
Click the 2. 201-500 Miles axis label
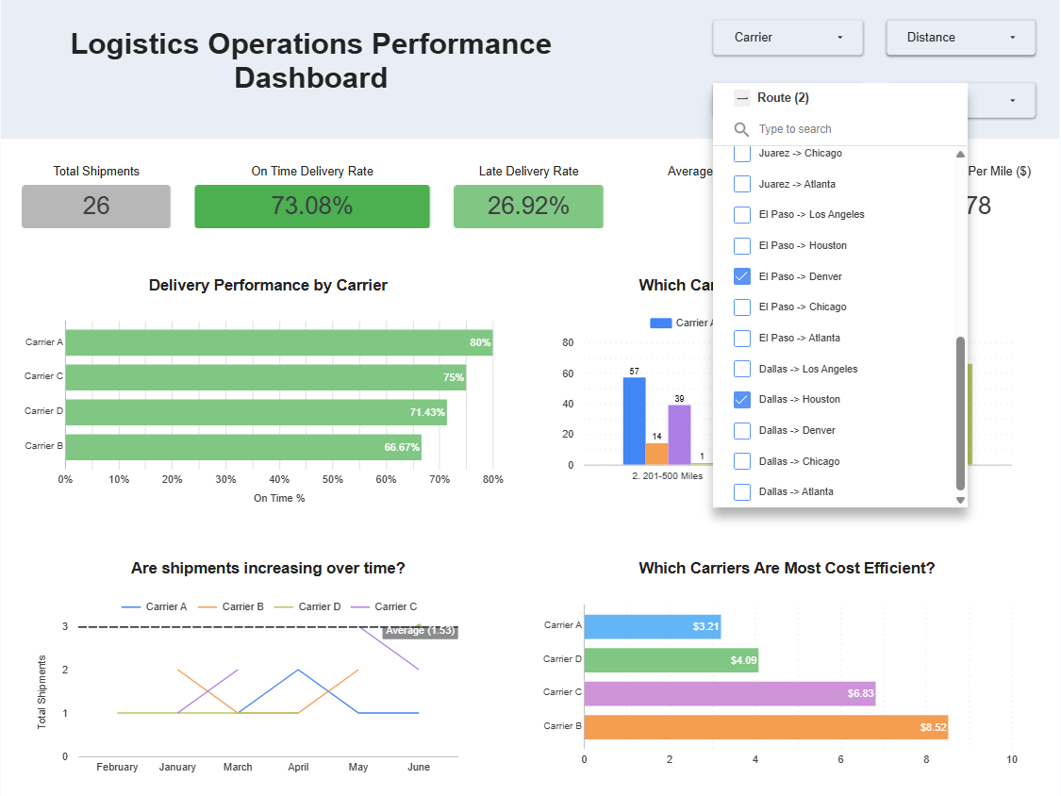click(667, 476)
